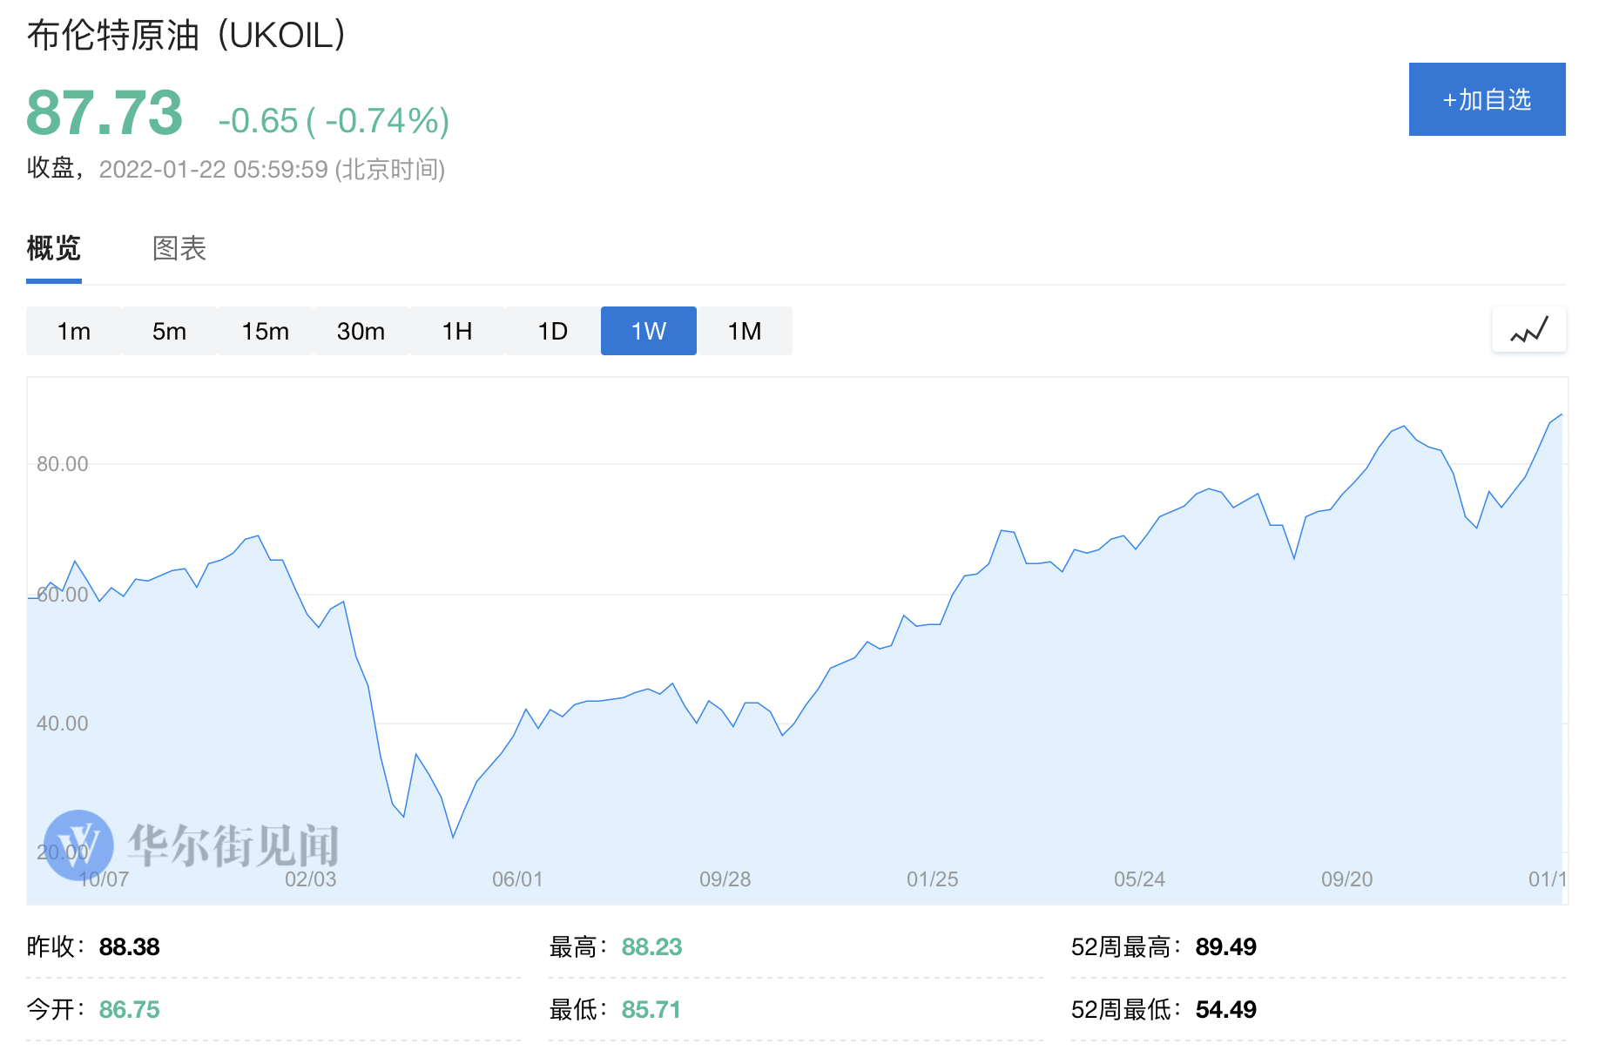The width and height of the screenshot is (1599, 1057).
Task: Switch chart to 1M interval
Action: [x=745, y=331]
